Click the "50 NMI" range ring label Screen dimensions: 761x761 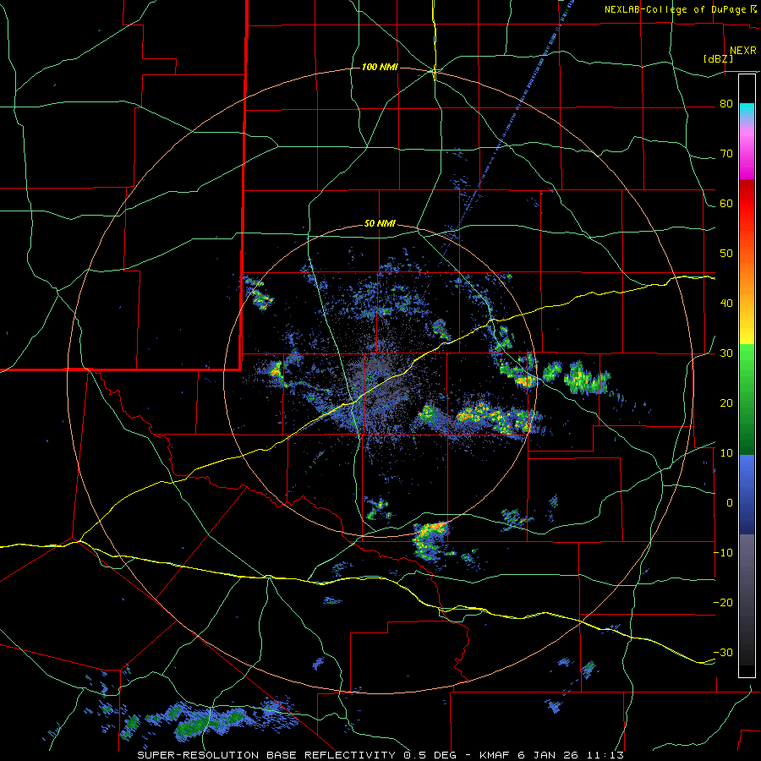click(x=380, y=224)
